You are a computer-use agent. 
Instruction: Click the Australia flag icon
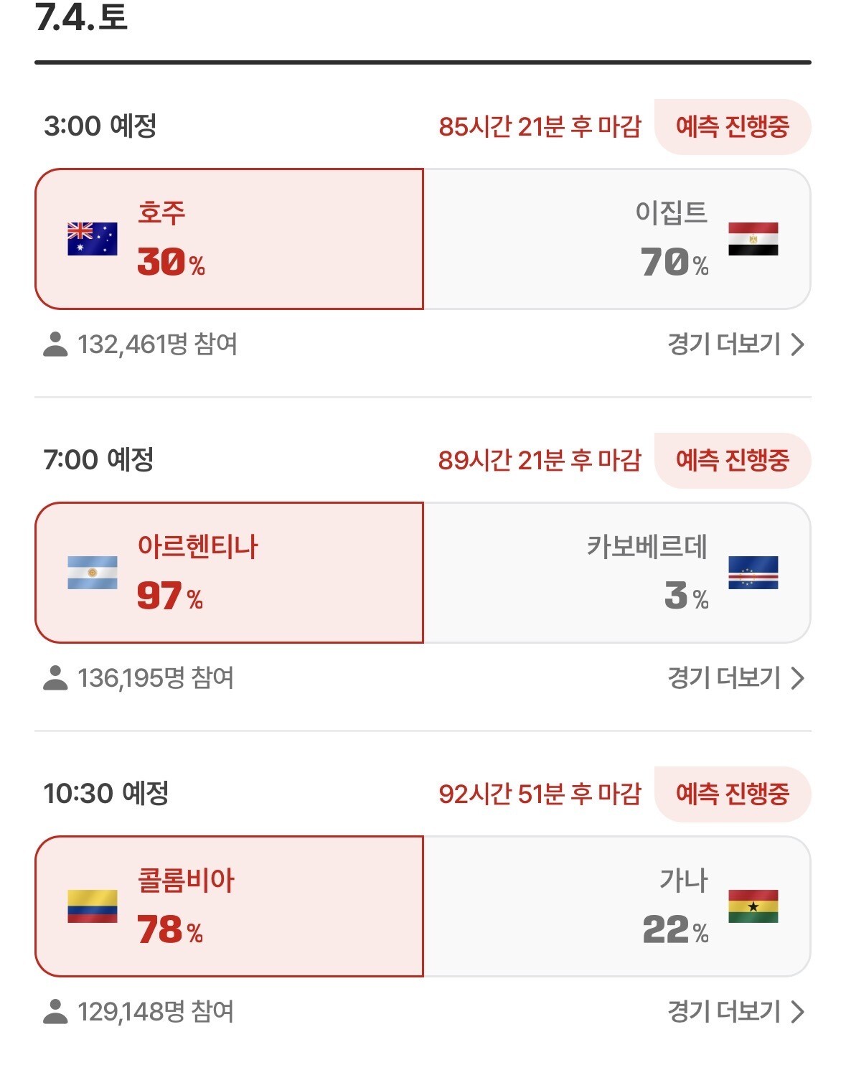pos(93,239)
